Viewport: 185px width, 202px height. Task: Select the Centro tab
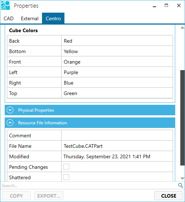click(x=53, y=18)
